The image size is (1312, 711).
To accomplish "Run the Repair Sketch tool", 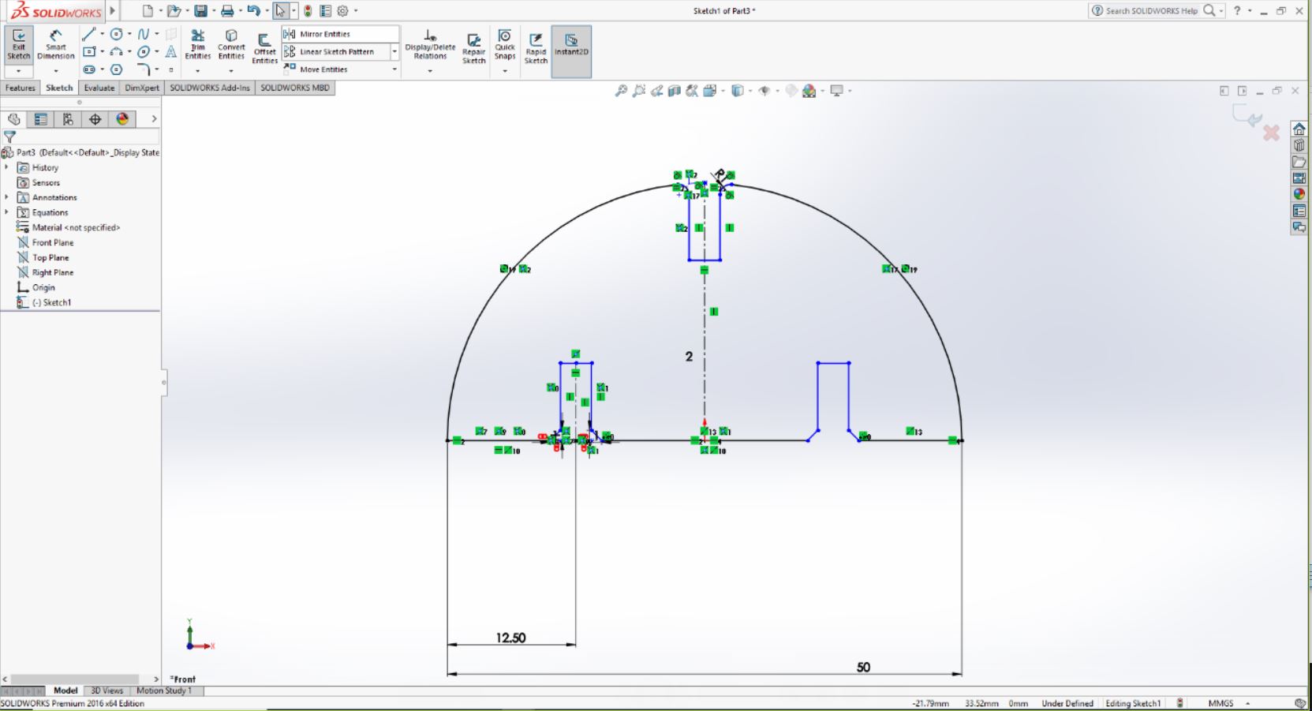I will pos(473,47).
